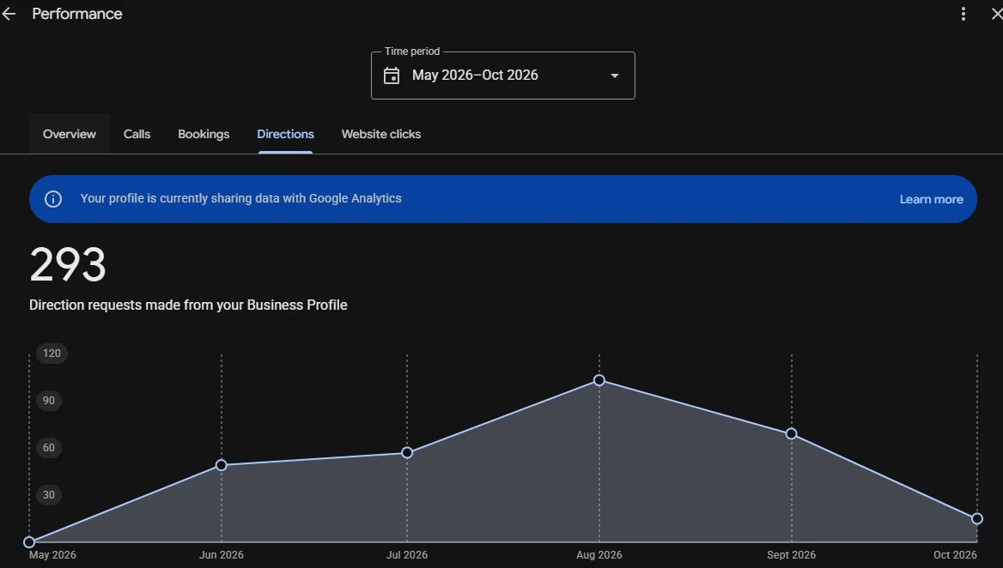
Task: Select the May 2026–Oct 2026 period field
Action: coord(502,76)
